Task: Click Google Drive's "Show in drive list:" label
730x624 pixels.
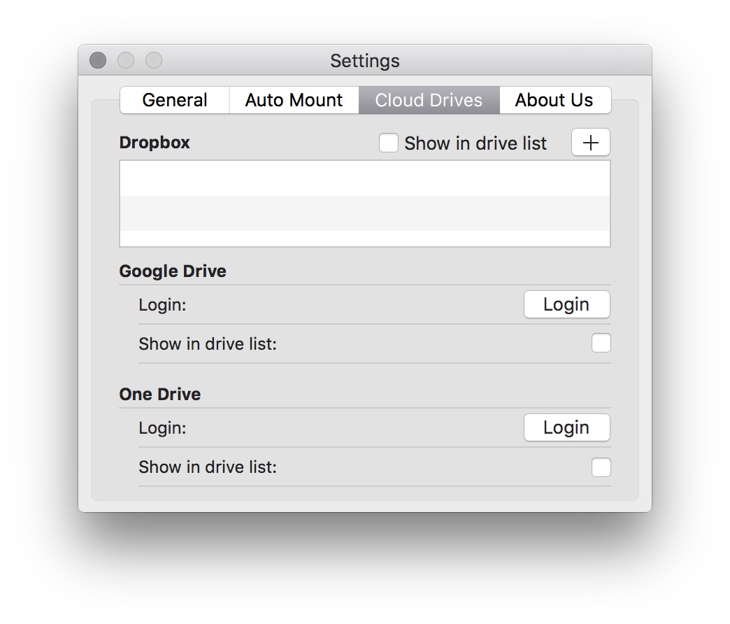Action: coord(208,343)
